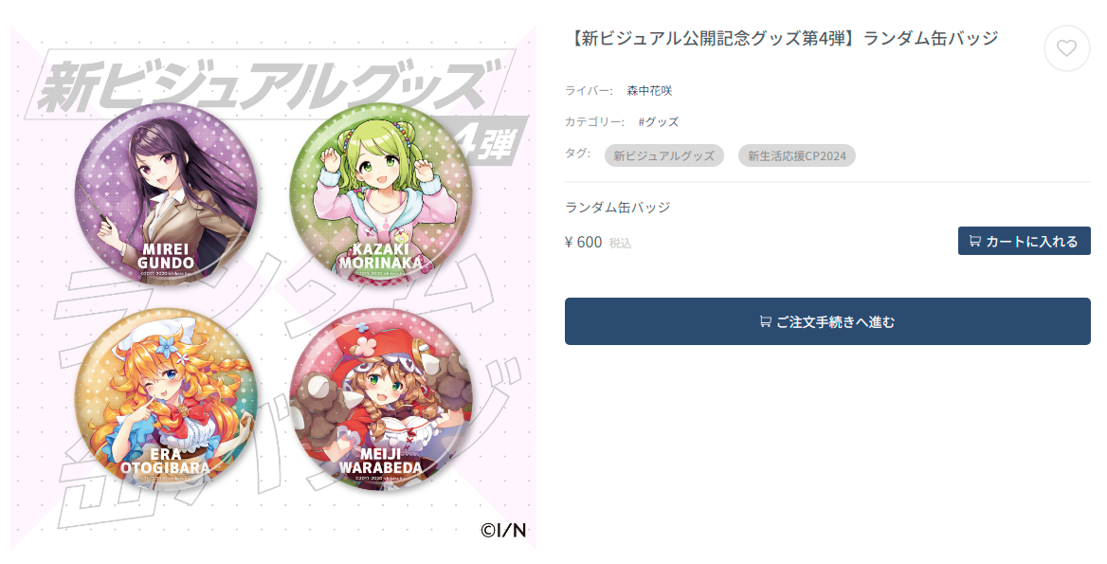Proceed via ご注文手続きへ進む button
This screenshot has height=564, width=1107.
827,322
